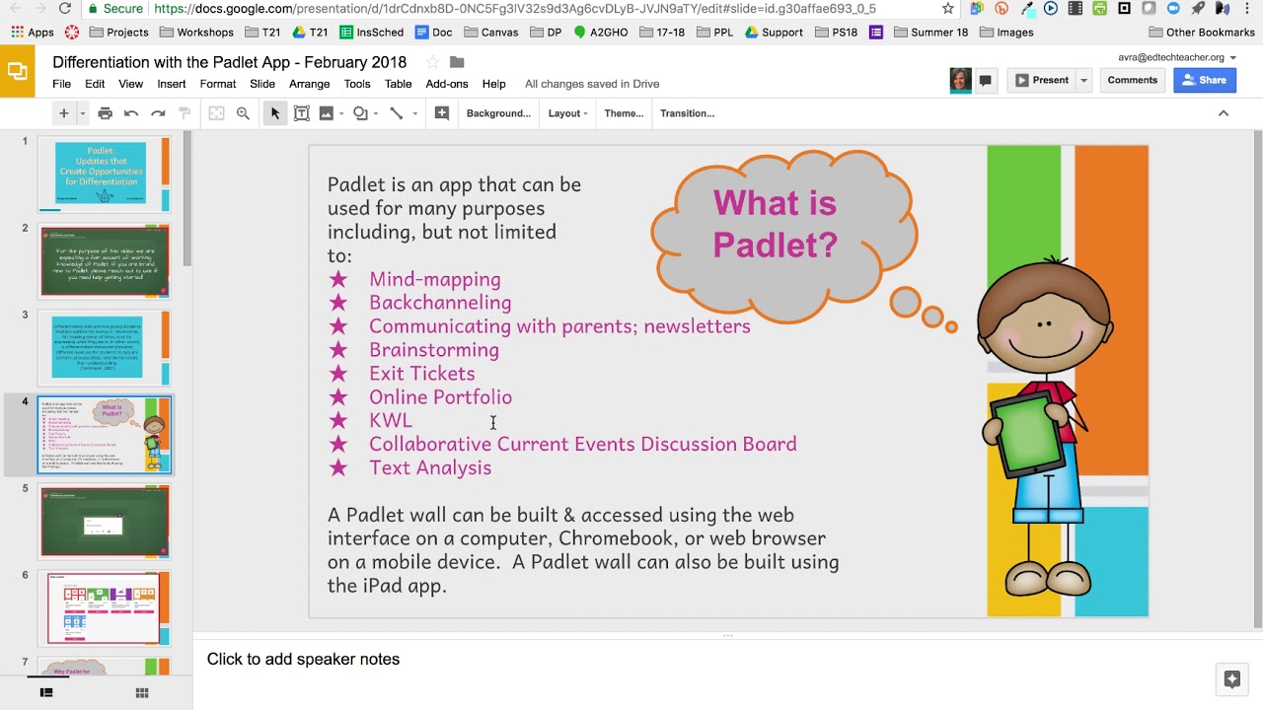Select the Zoom magnifier tool
The width and height of the screenshot is (1263, 710).
pos(243,113)
